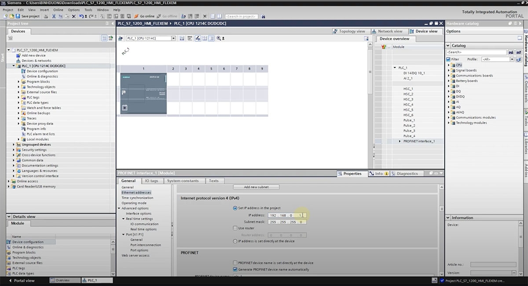Open Devices & networks in project tree
This screenshot has width=528, height=286.
pyautogui.click(x=37, y=61)
